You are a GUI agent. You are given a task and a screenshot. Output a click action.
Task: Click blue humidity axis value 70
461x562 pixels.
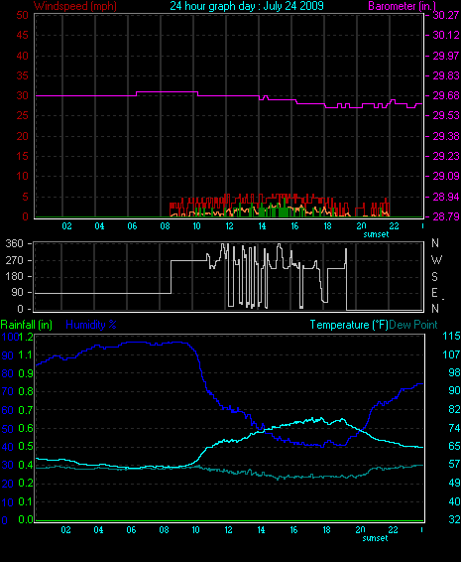click(8, 391)
